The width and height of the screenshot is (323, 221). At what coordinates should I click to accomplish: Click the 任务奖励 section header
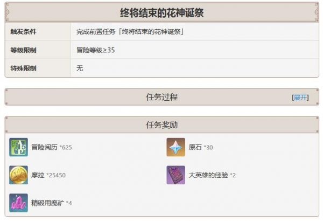click(162, 125)
